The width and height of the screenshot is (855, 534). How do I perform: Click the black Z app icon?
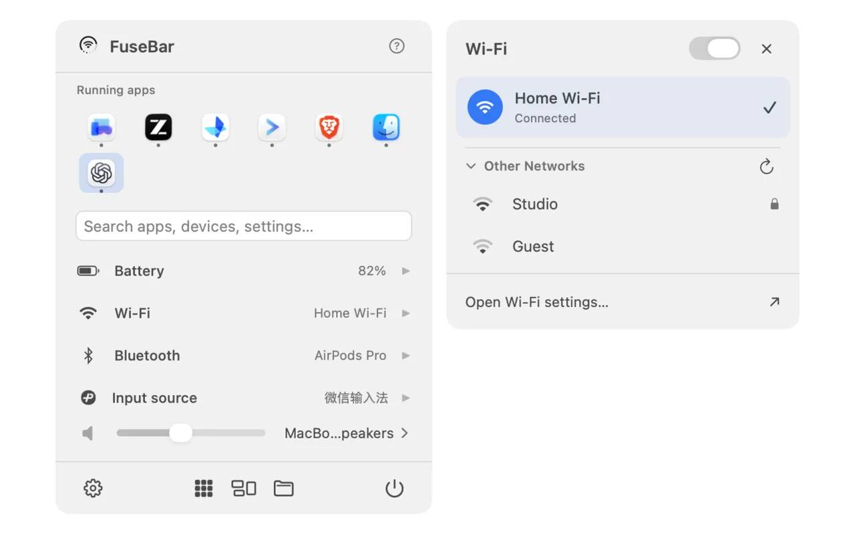(x=158, y=127)
